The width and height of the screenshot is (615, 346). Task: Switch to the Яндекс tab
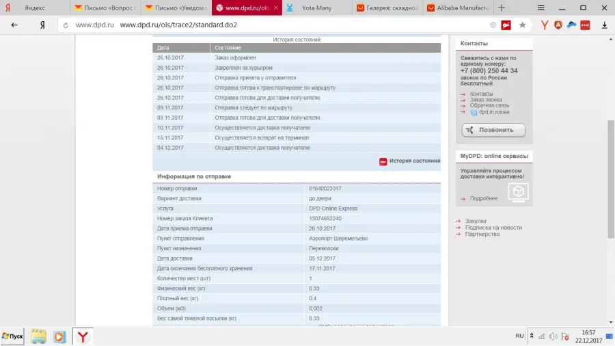pos(35,8)
